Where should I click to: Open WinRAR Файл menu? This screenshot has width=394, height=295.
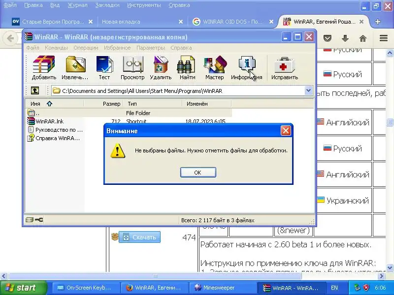coord(33,48)
